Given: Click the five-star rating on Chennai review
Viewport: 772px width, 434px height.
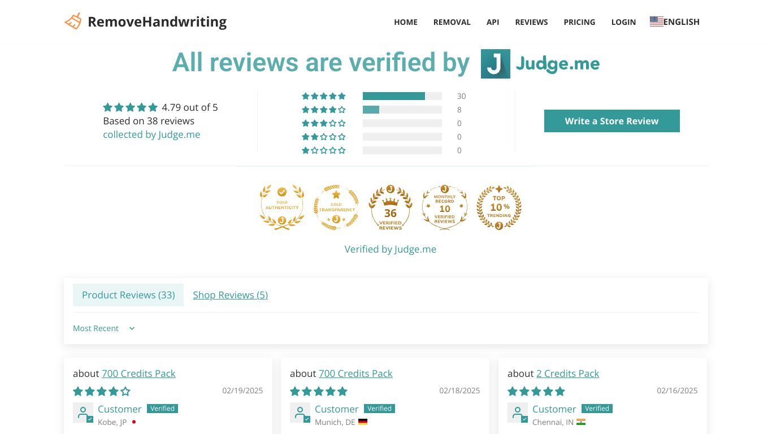Looking at the screenshot, I should 536,391.
